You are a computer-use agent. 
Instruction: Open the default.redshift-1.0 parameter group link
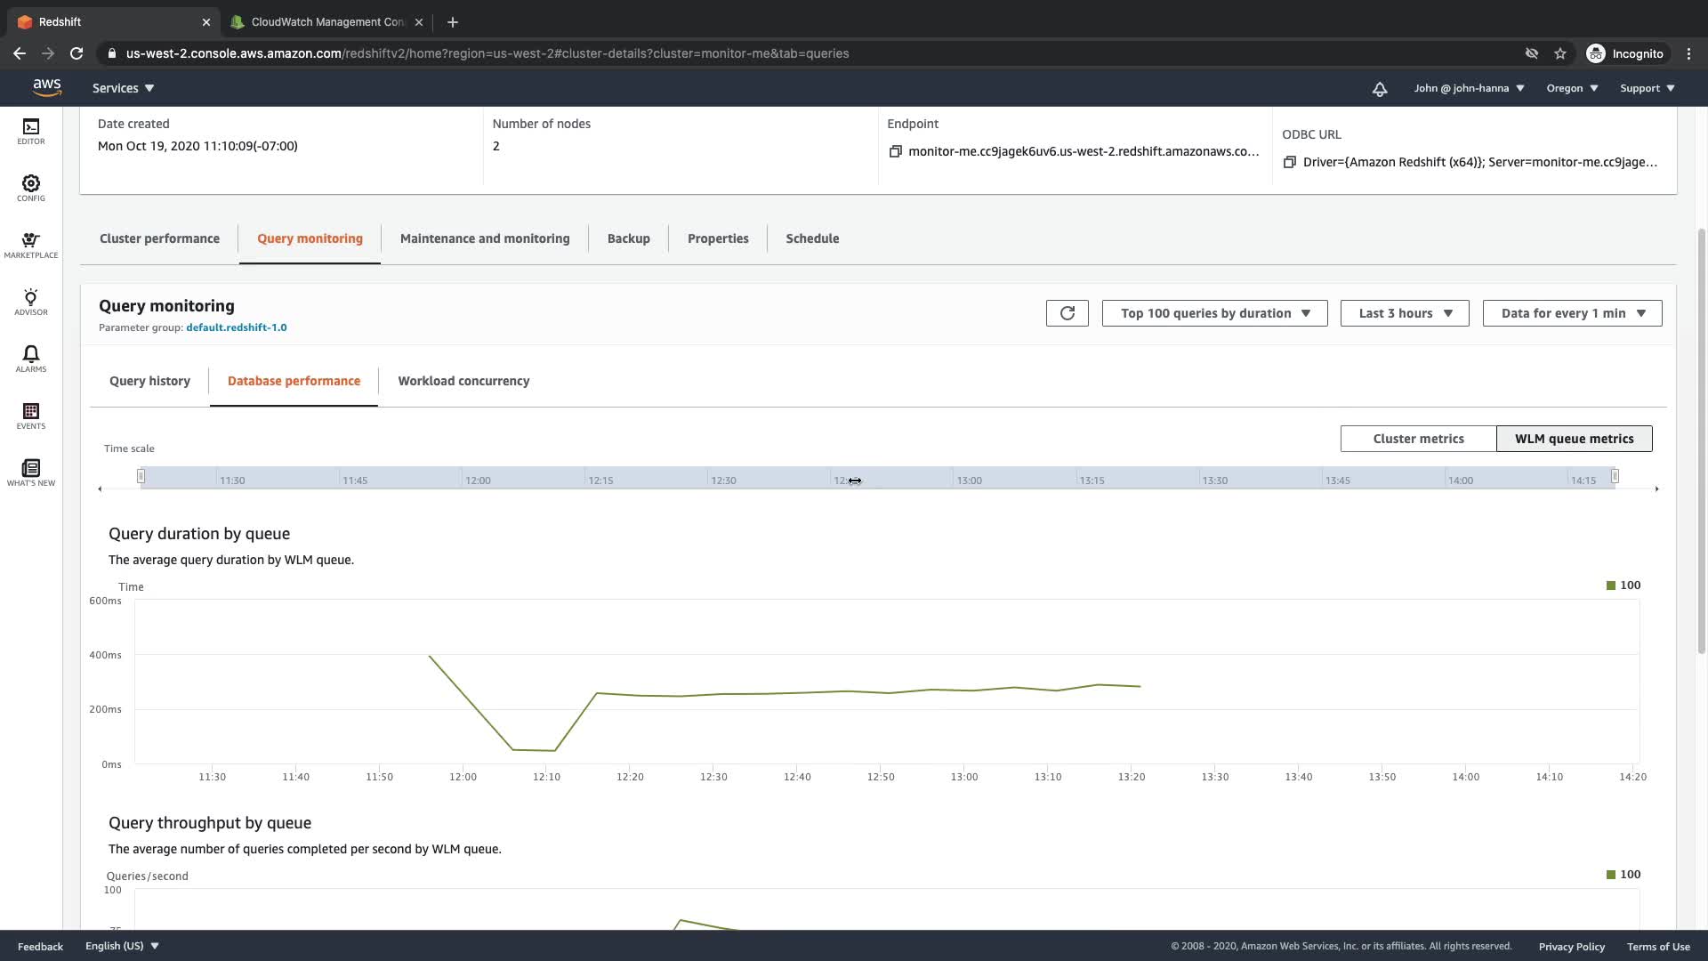[236, 327]
